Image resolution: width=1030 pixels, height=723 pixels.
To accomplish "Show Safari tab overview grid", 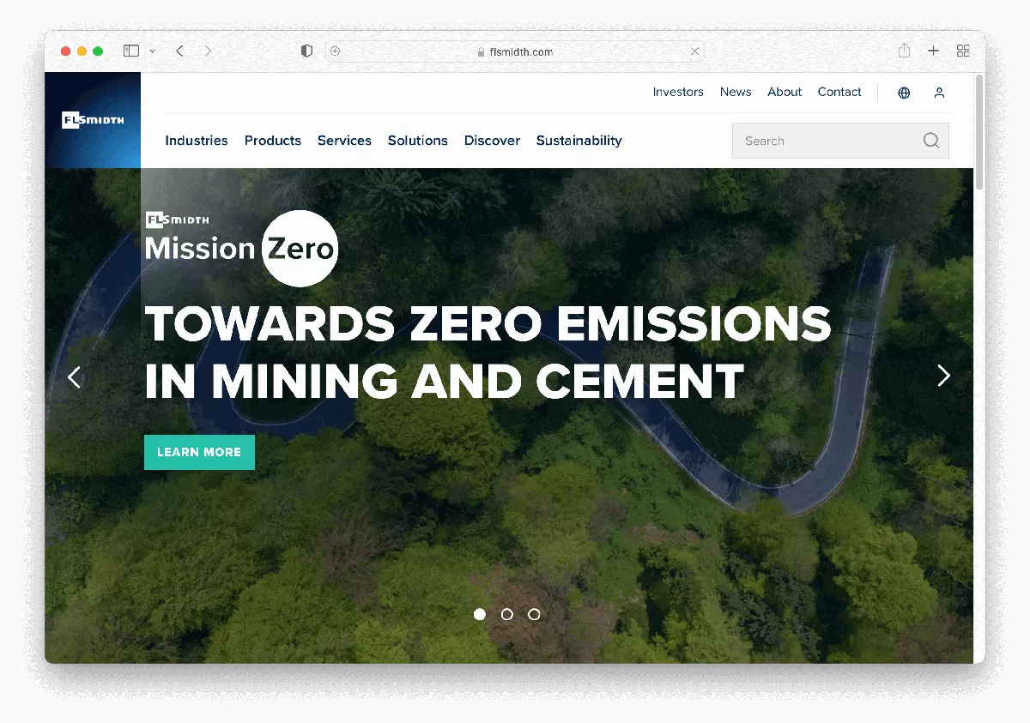I will [963, 51].
